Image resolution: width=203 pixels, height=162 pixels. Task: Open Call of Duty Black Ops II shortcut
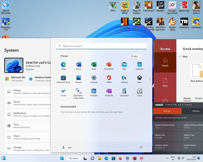tap(125, 24)
